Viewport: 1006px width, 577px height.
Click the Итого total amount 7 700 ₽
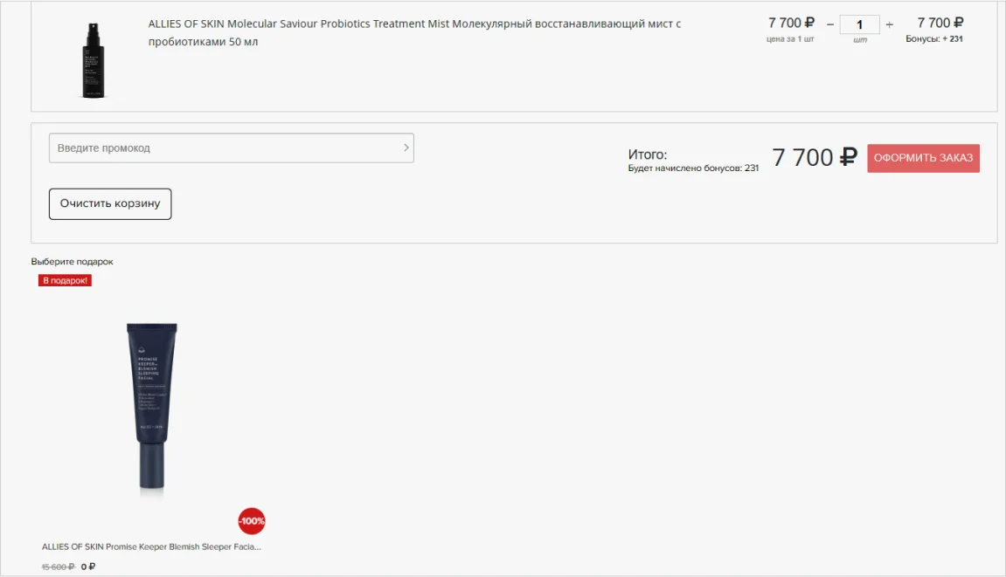(x=815, y=158)
